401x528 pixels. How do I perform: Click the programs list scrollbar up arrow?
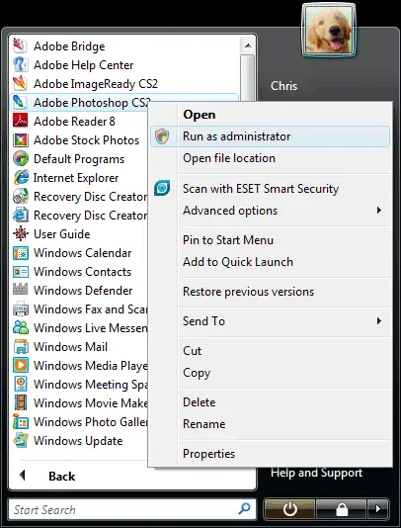coord(248,45)
